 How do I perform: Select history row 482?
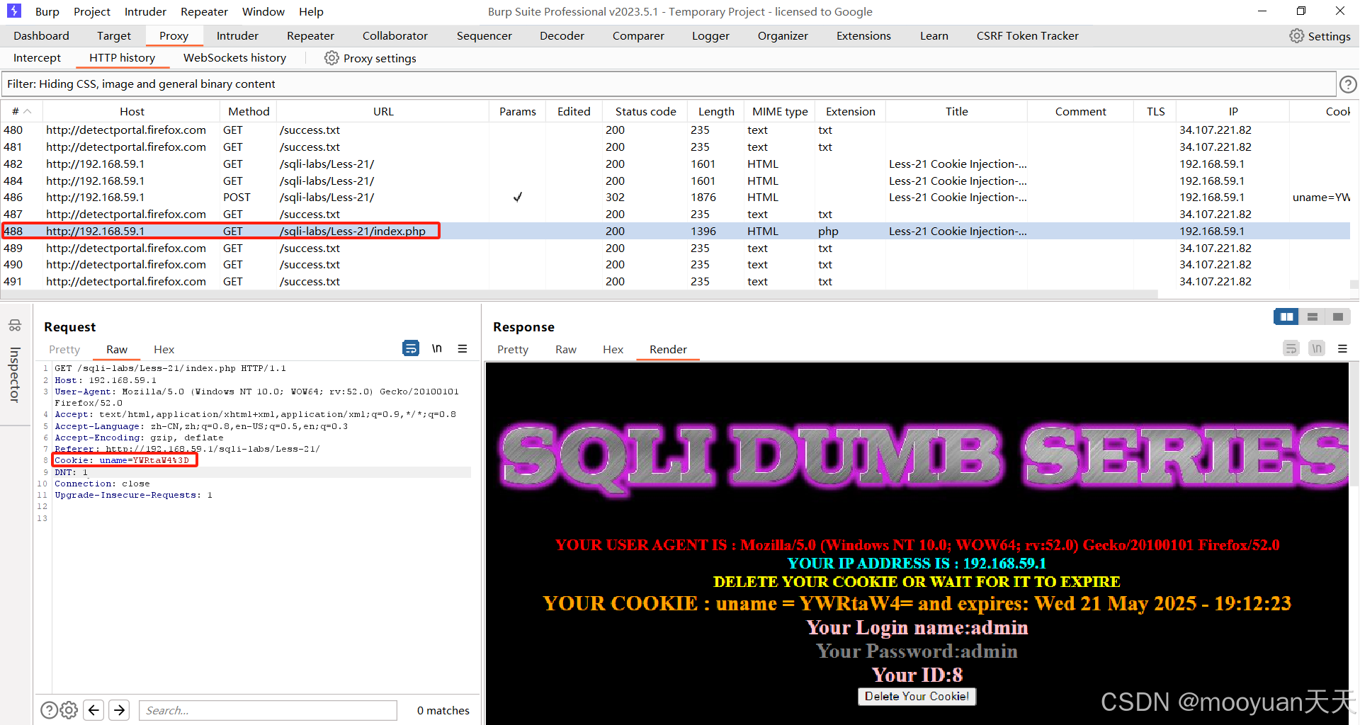pyautogui.click(x=676, y=164)
